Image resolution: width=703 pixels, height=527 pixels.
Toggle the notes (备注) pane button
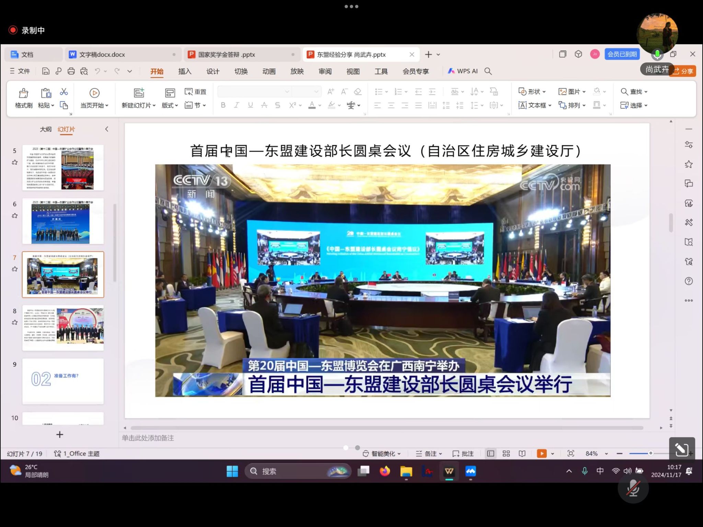pos(429,454)
